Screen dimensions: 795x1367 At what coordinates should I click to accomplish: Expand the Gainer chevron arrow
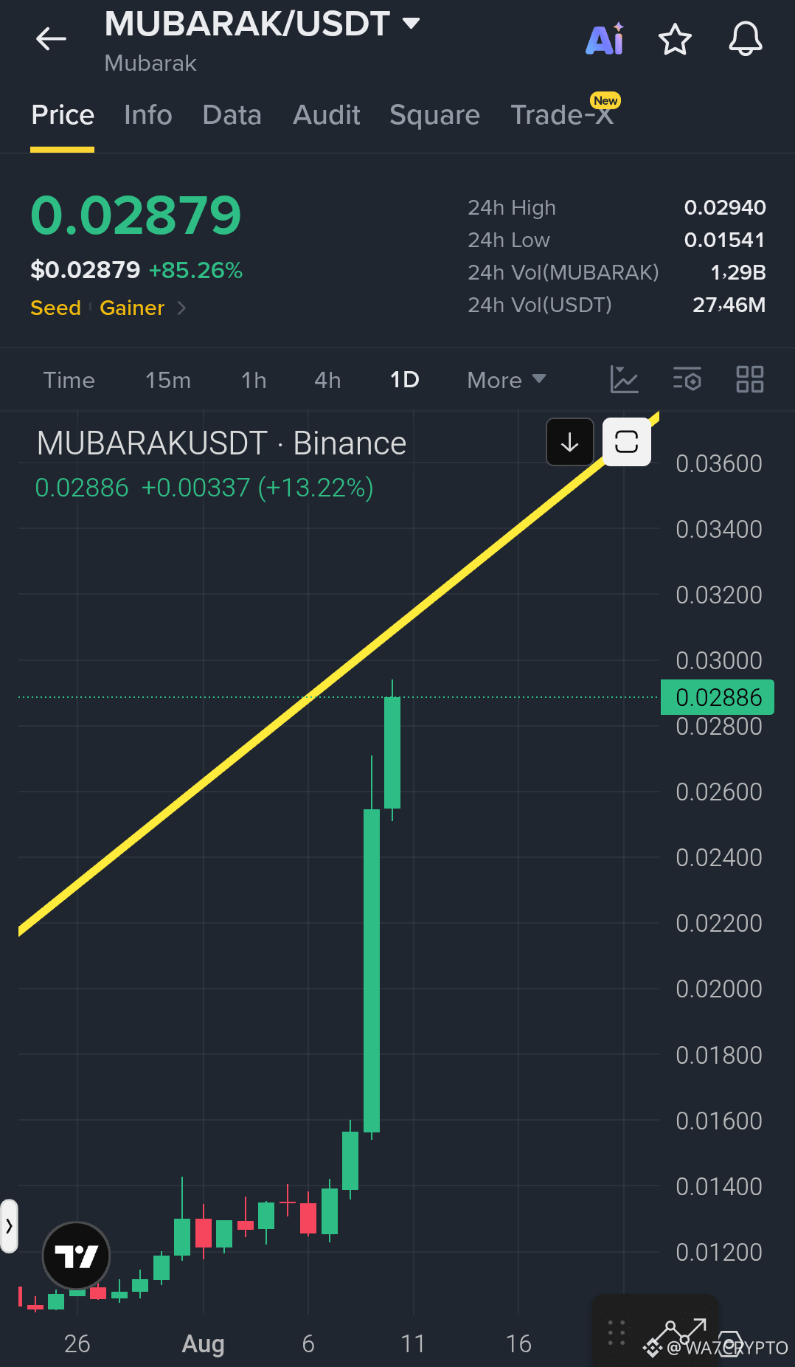click(181, 308)
